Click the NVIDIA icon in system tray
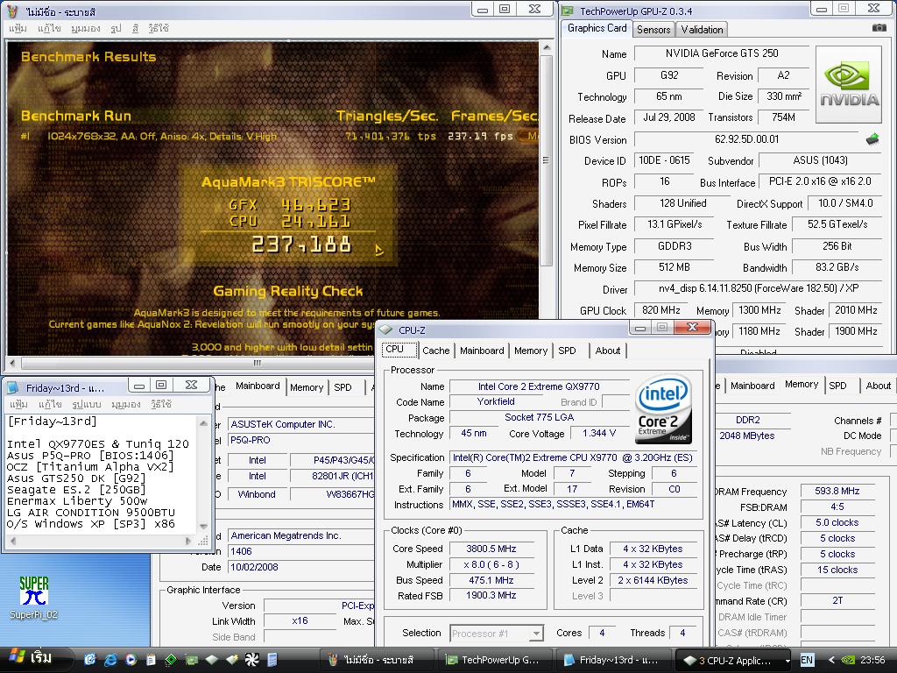Screen dimensions: 897x673 click(x=848, y=660)
